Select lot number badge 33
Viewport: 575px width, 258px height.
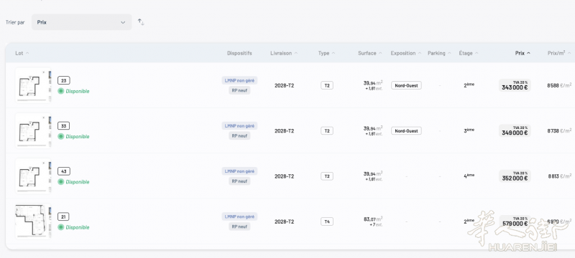(x=64, y=126)
